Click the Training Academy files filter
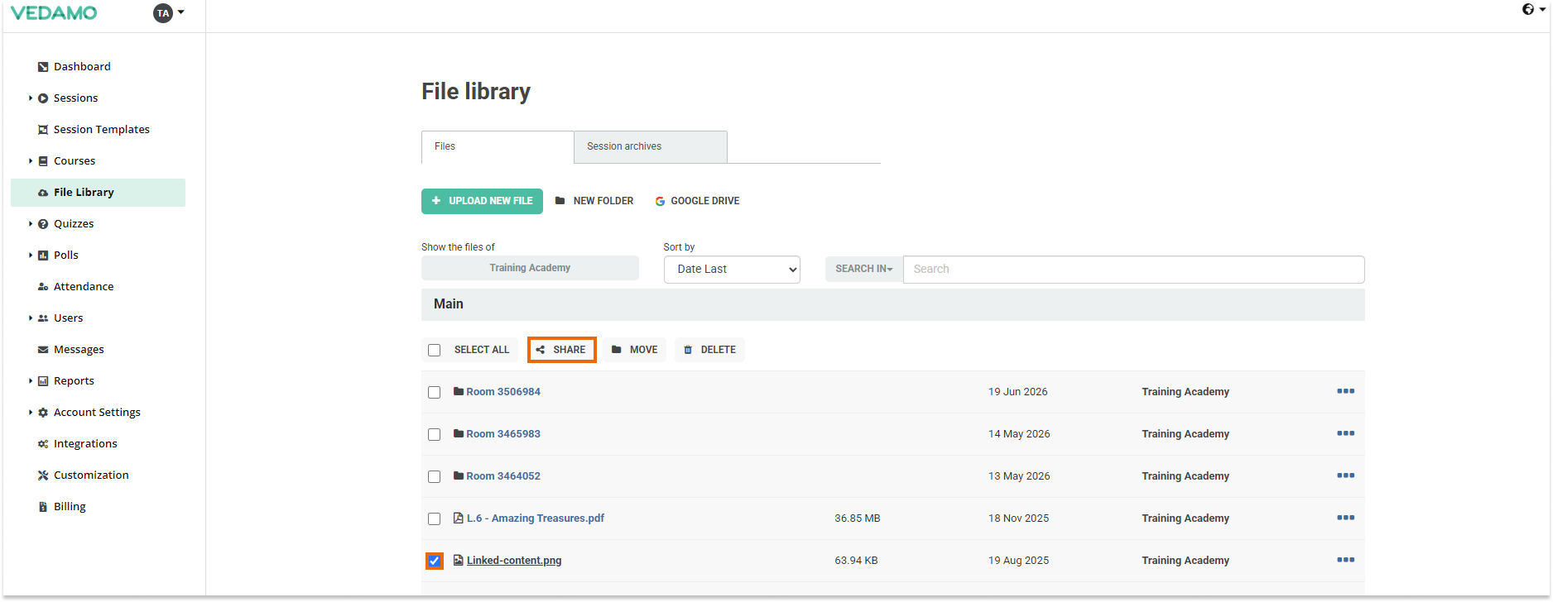Image resolution: width=1553 pixels, height=602 pixels. click(530, 268)
